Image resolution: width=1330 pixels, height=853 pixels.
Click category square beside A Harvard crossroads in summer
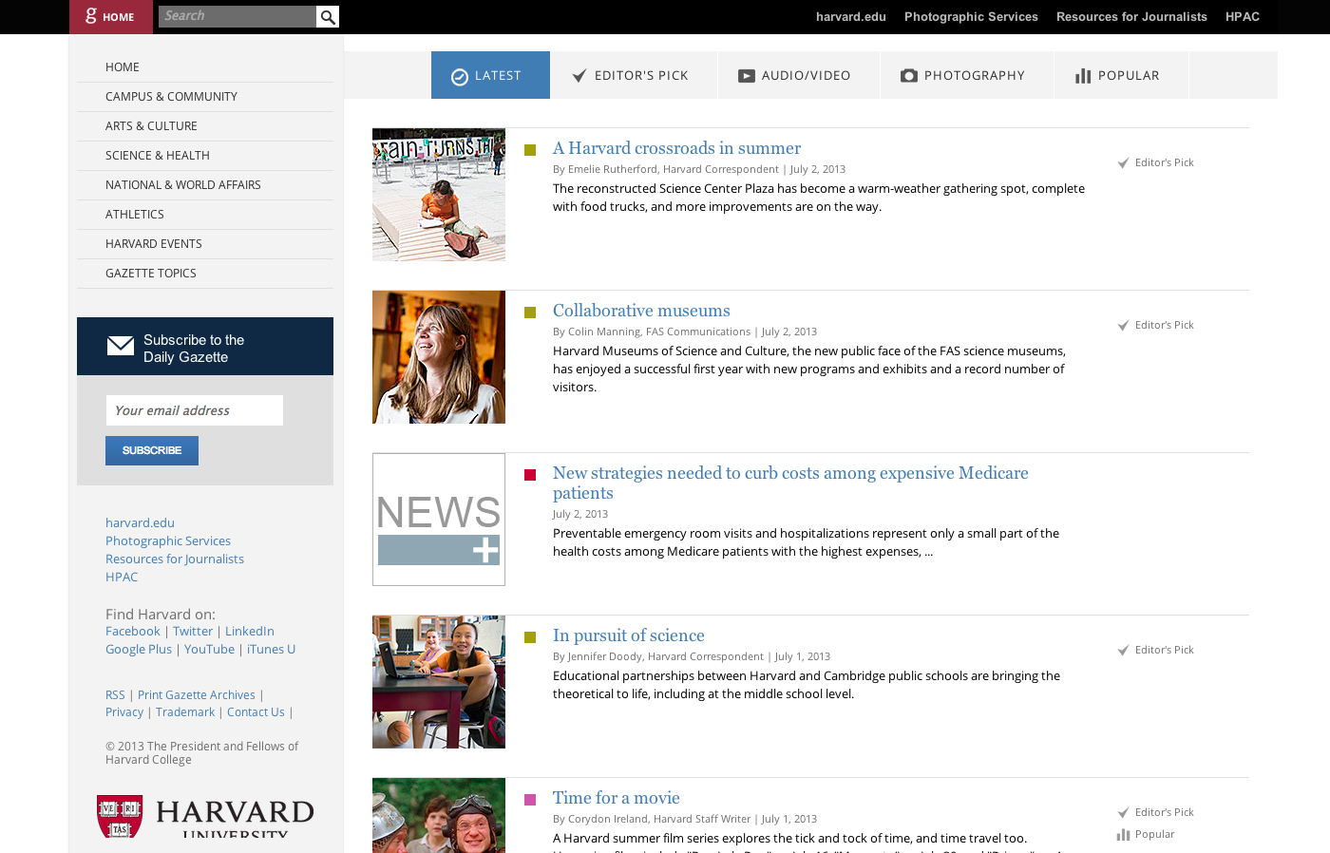[530, 150]
